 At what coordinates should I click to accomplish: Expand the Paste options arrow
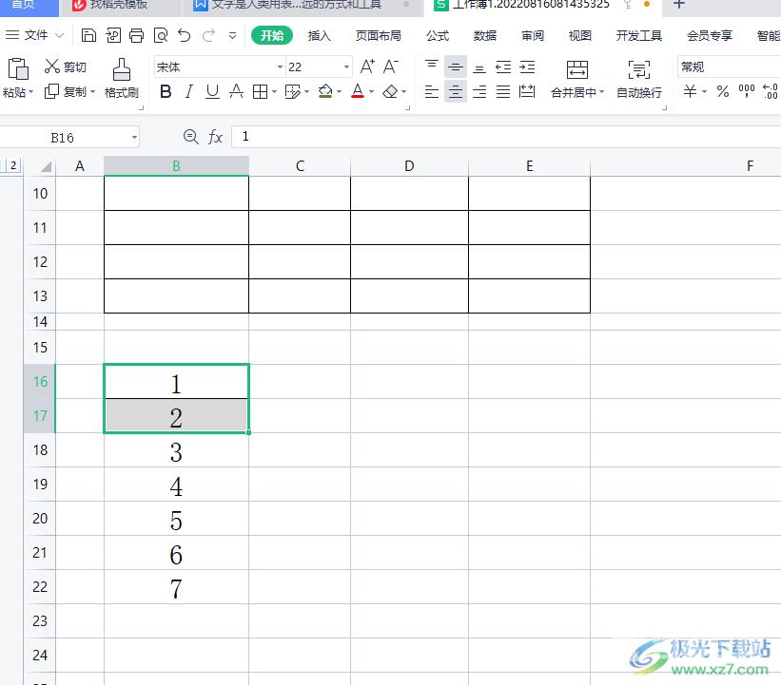click(x=31, y=92)
